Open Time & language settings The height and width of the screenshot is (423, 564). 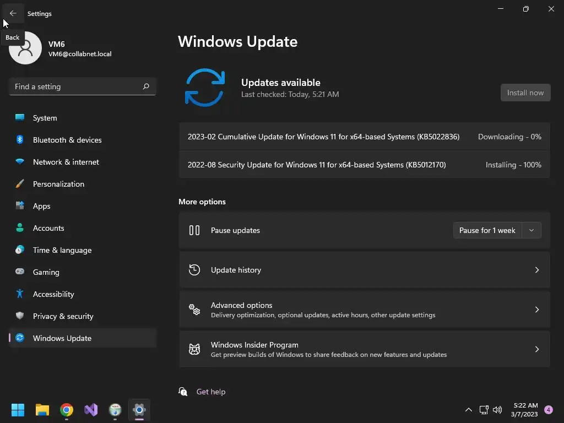click(83, 250)
